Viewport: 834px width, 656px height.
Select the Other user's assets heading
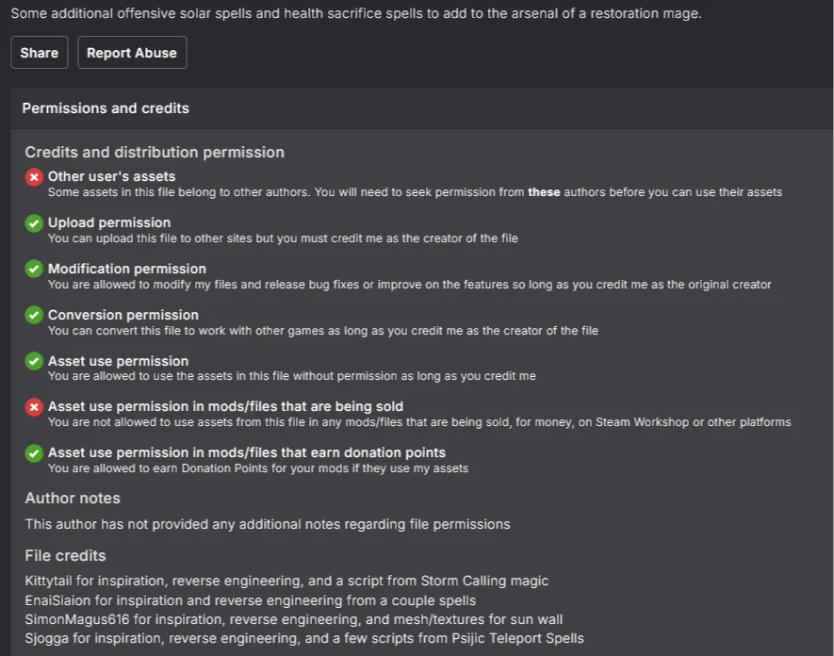coord(112,176)
